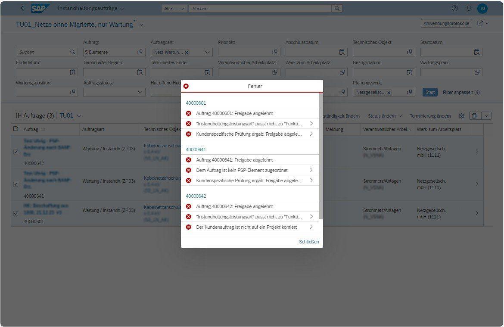504x327 pixels.
Task: Open the value help for the Auftrag field
Action: (x=140, y=52)
